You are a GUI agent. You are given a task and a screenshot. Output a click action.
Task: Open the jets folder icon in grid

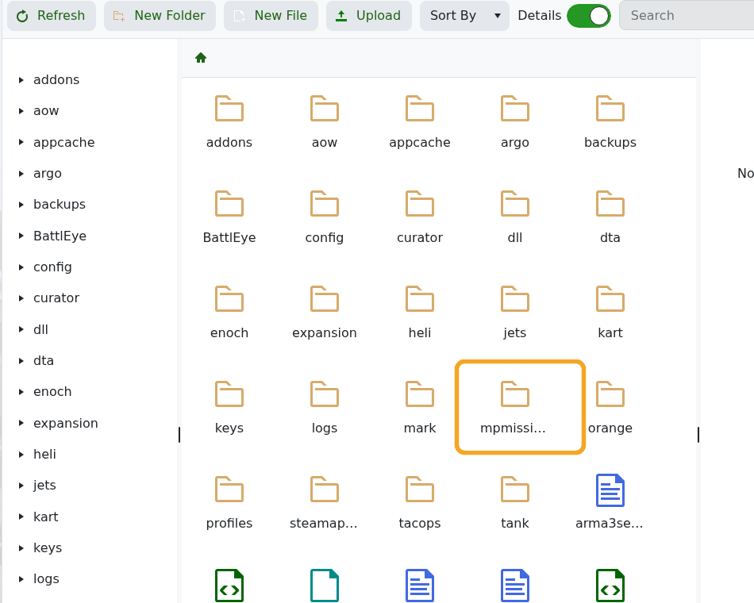click(515, 298)
